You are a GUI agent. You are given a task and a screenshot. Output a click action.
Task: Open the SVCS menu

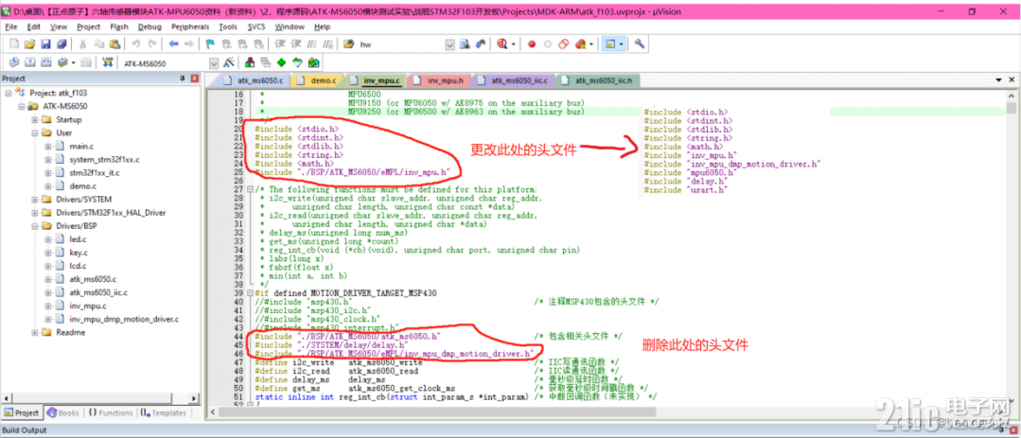tap(256, 26)
